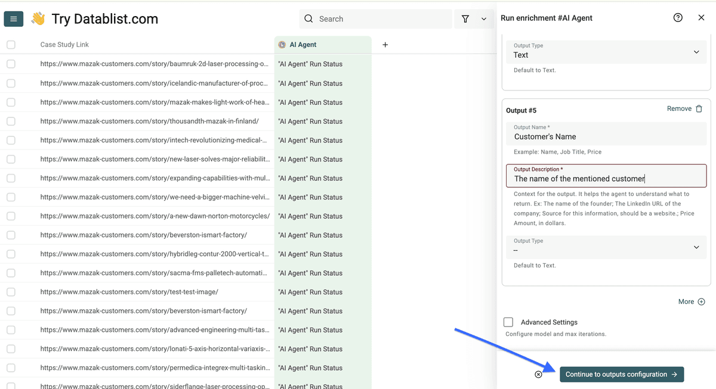Expand the chevron next to filter
This screenshot has width=716, height=389.
[x=483, y=19]
